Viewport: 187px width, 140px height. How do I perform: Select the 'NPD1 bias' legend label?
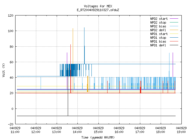[158, 41]
